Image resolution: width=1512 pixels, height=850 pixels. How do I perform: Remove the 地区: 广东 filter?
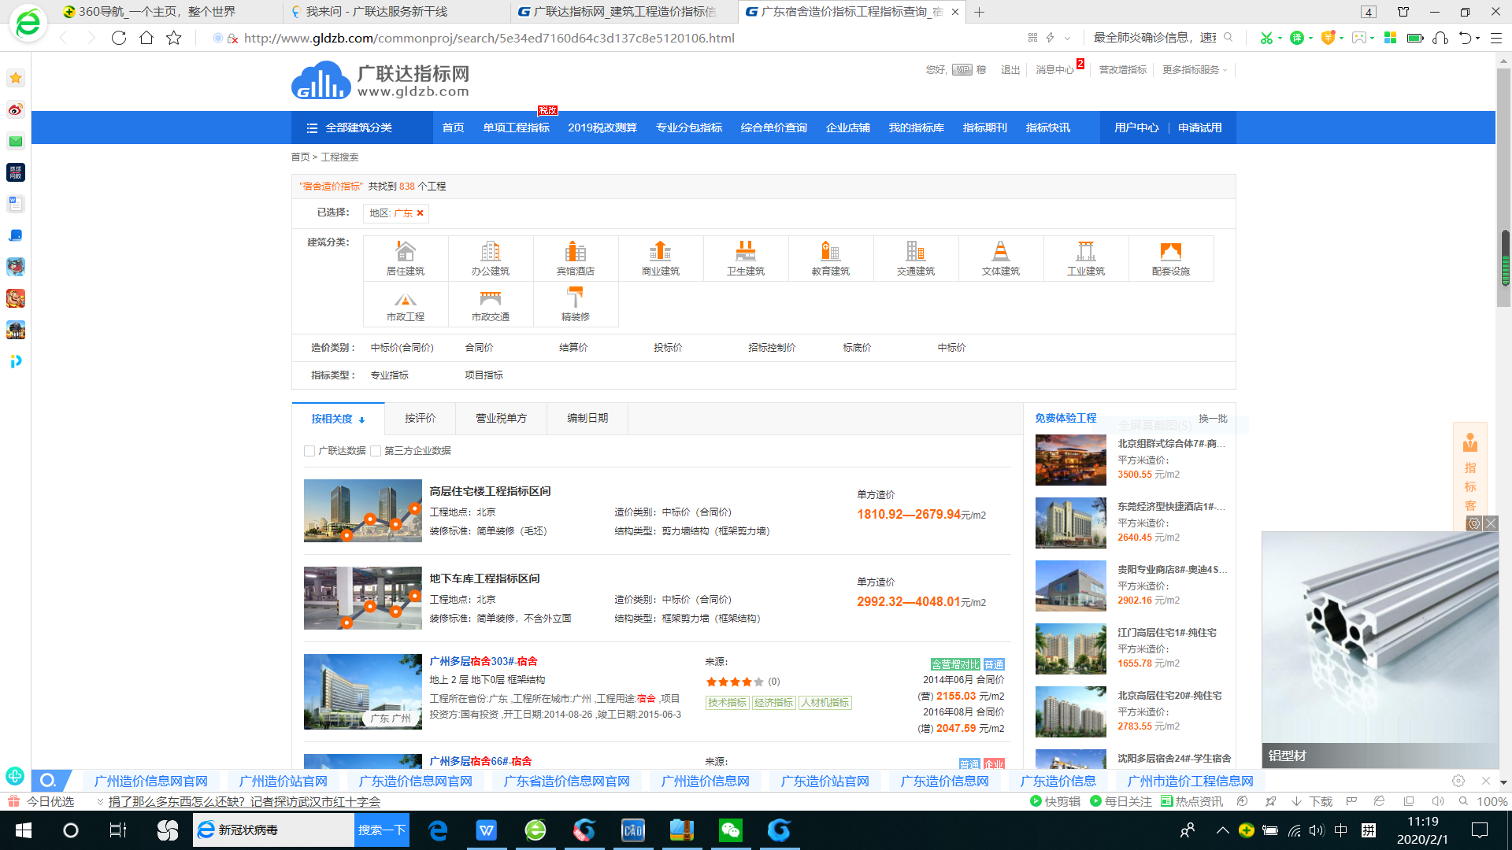[x=420, y=213]
